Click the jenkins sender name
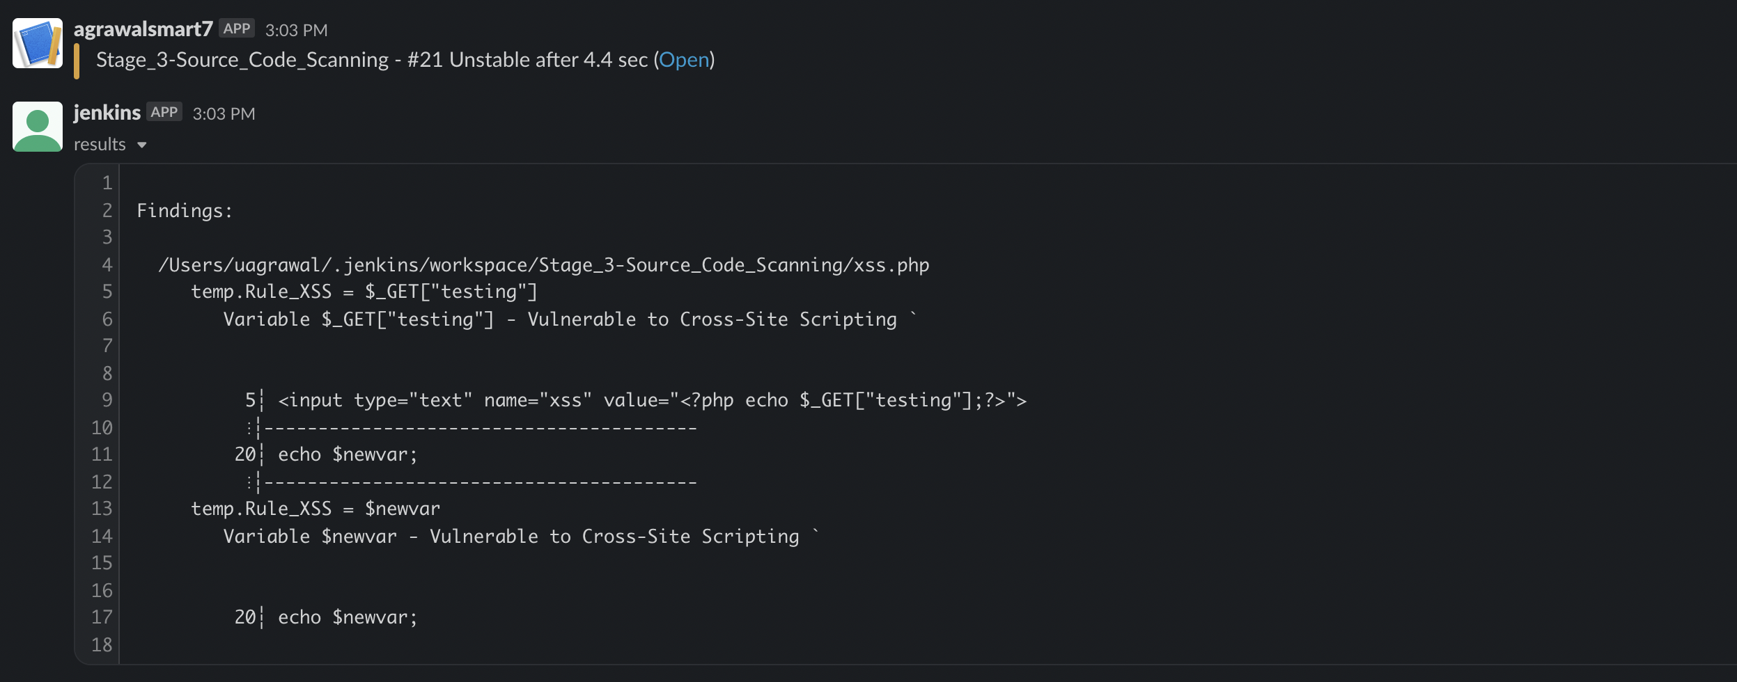Viewport: 1737px width, 682px height. [x=107, y=113]
